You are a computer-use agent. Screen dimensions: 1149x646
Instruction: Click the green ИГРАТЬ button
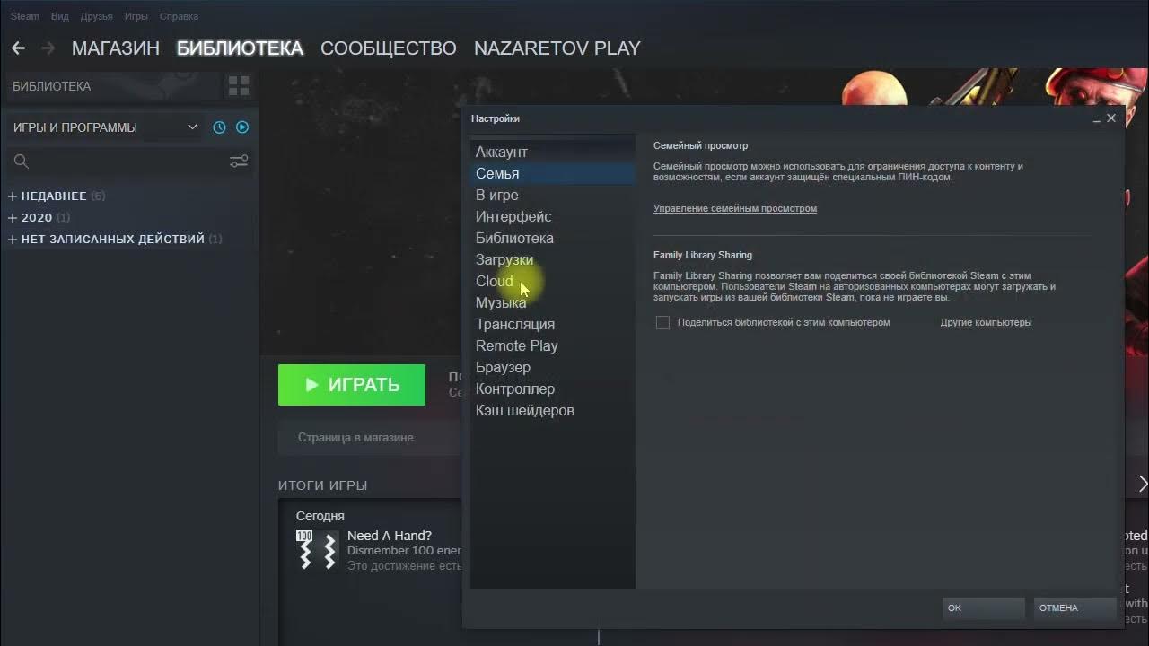point(352,385)
